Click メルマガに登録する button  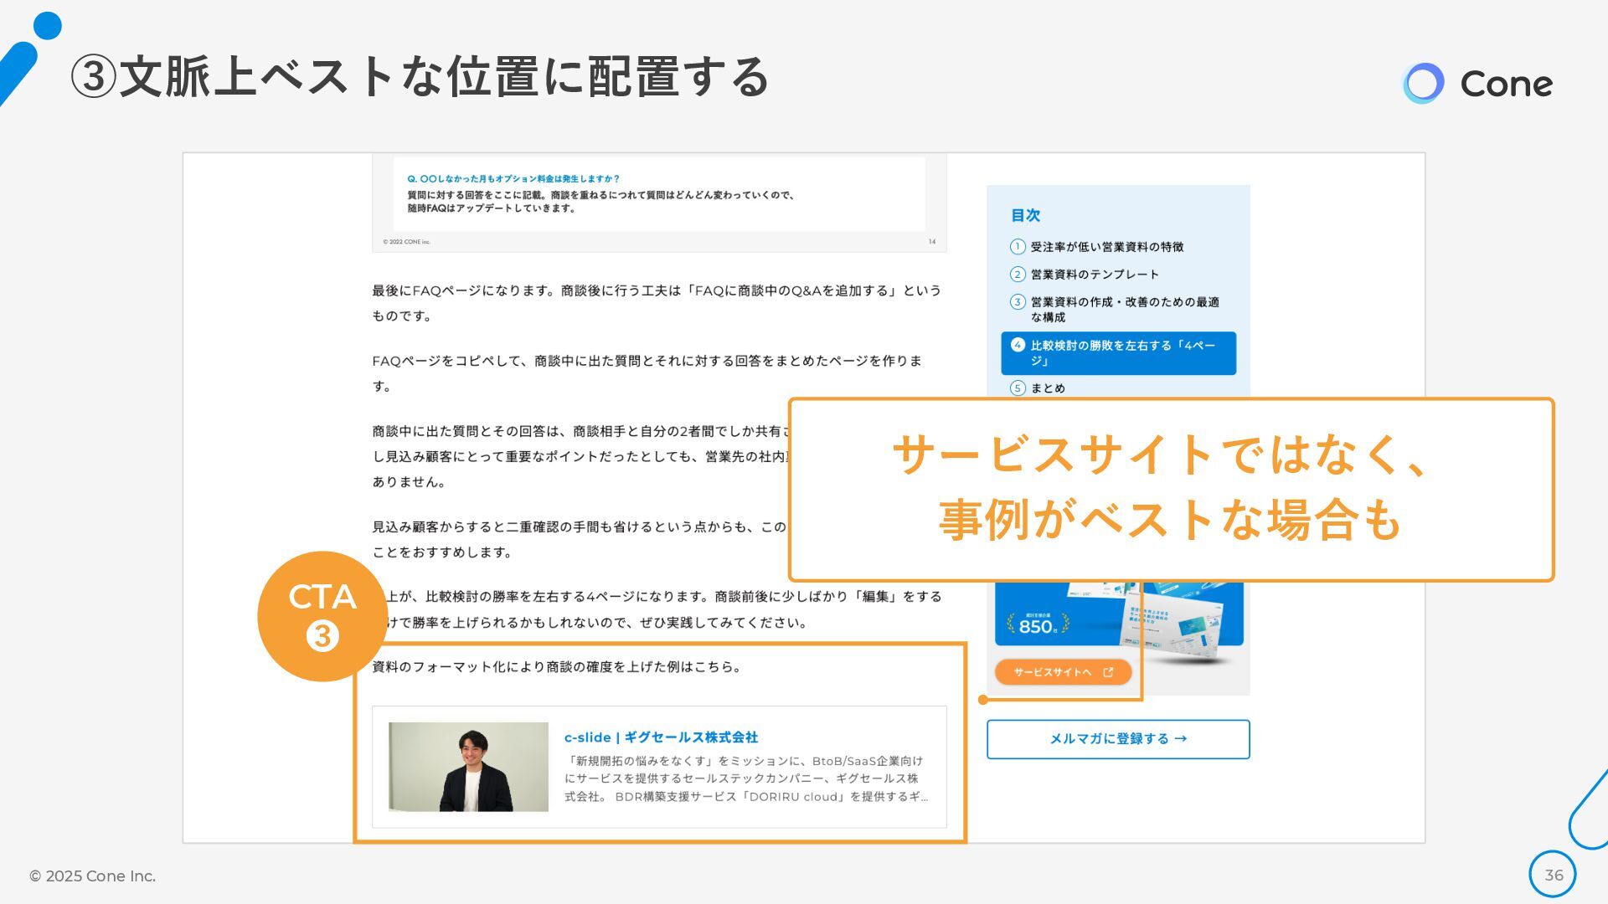coord(1118,739)
